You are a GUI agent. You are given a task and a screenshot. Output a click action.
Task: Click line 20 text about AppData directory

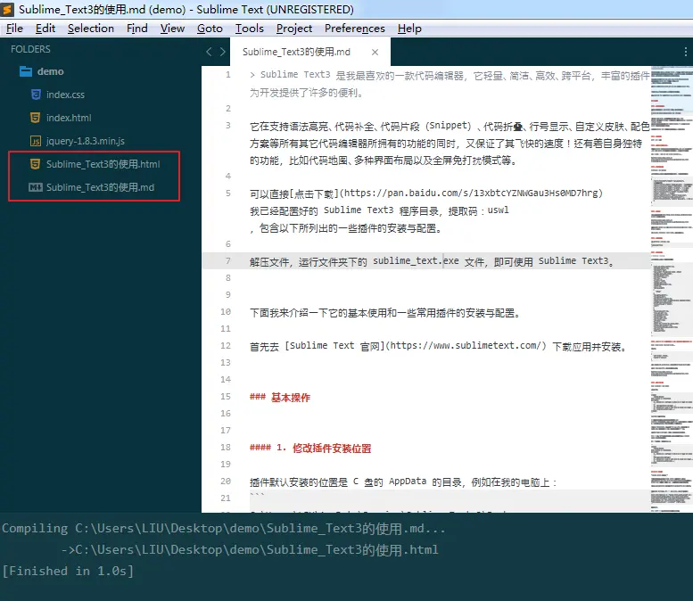(403, 482)
